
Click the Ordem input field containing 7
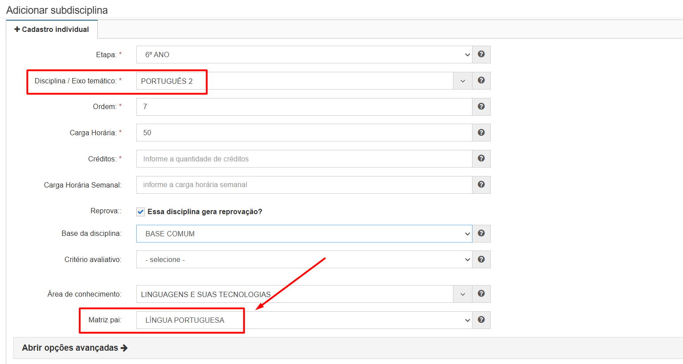click(304, 107)
